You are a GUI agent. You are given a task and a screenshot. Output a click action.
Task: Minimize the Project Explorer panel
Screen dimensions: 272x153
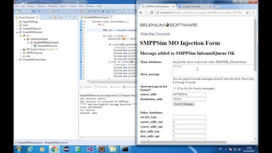[70, 17]
